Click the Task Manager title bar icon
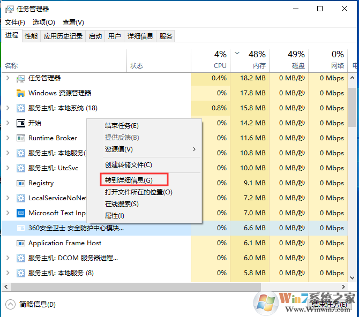 coord(10,9)
